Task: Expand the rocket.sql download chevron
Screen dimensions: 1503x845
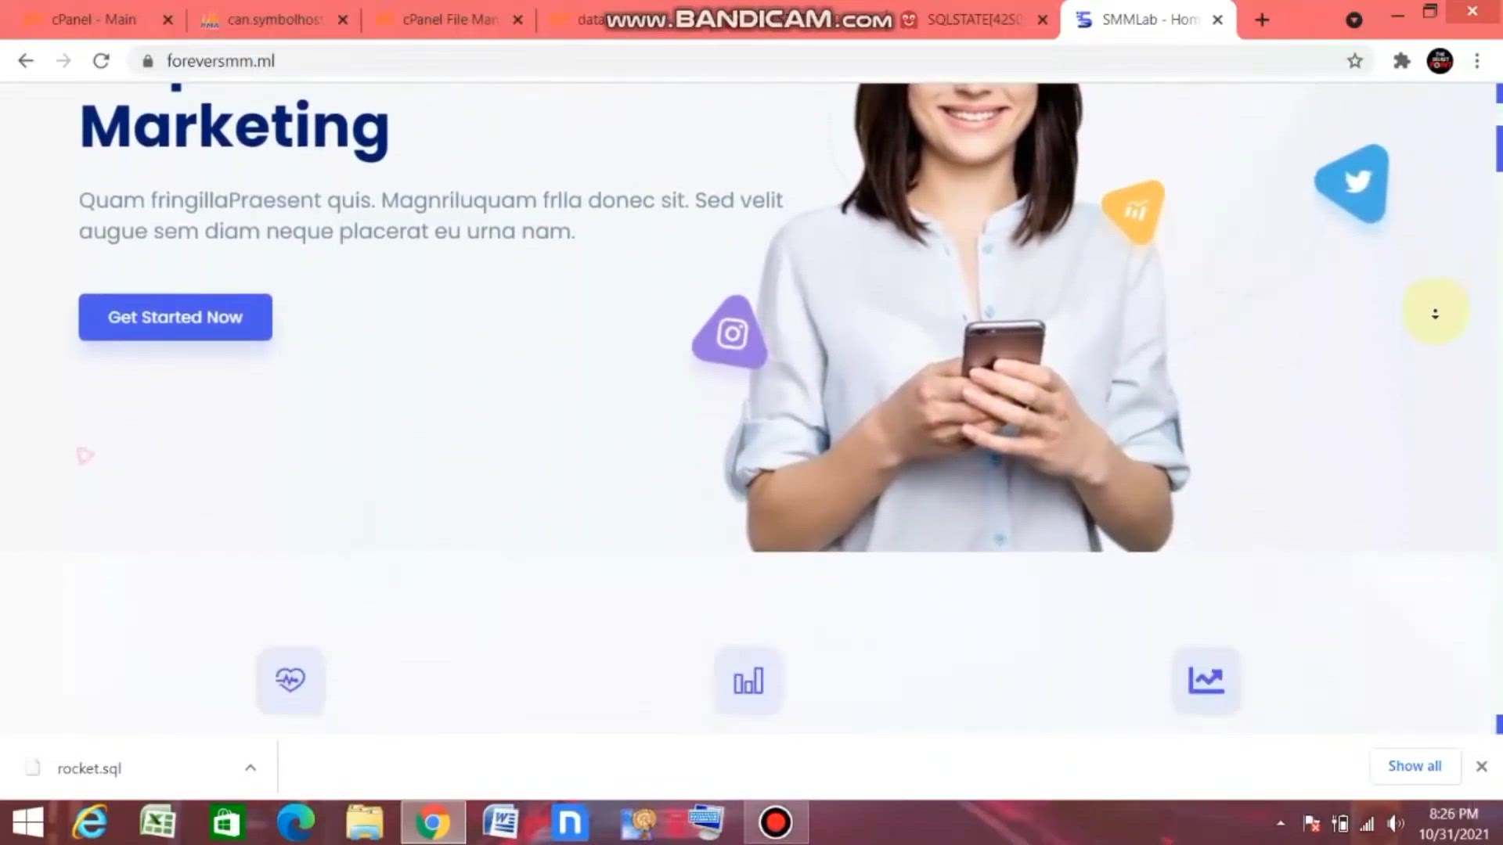Action: 250,767
